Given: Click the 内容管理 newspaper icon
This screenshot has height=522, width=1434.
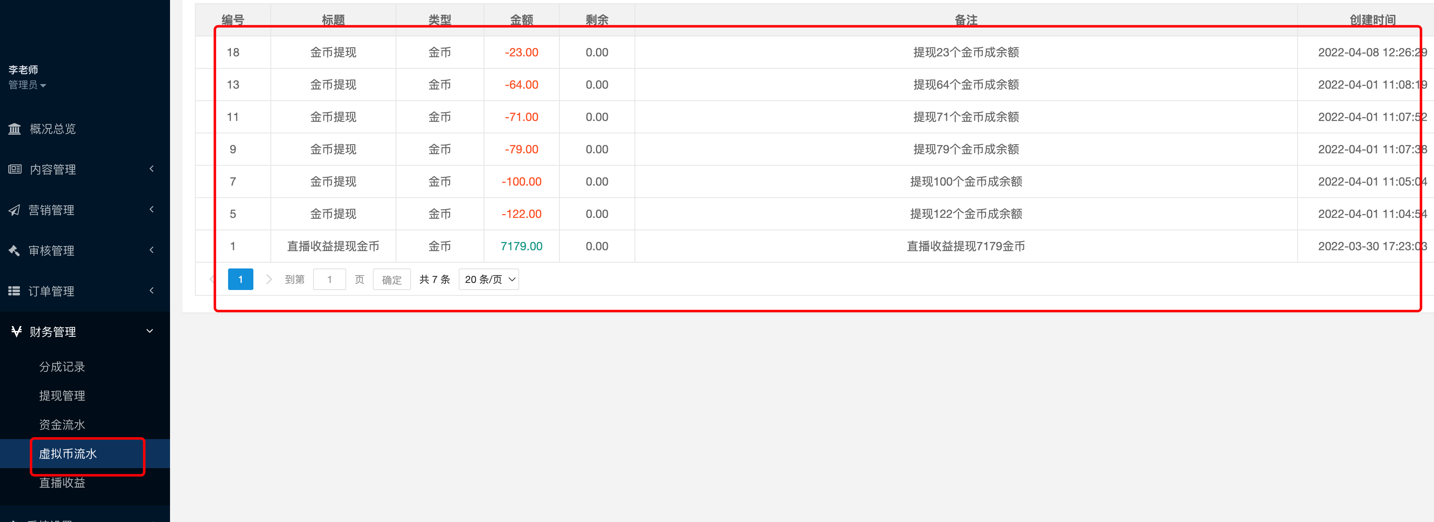Looking at the screenshot, I should pyautogui.click(x=15, y=169).
